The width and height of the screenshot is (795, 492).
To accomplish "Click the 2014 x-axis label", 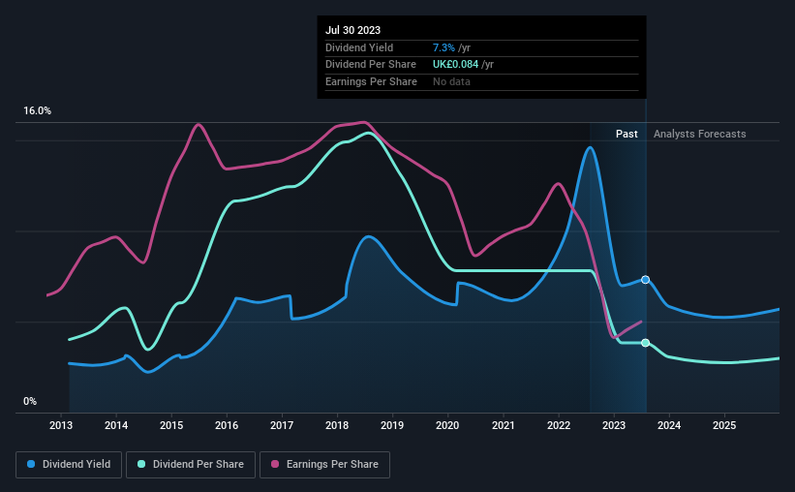I will pos(116,425).
